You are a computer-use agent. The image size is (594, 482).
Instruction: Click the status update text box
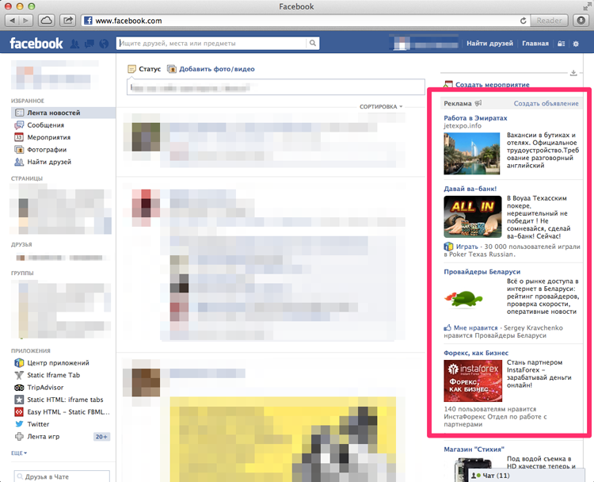(x=276, y=87)
